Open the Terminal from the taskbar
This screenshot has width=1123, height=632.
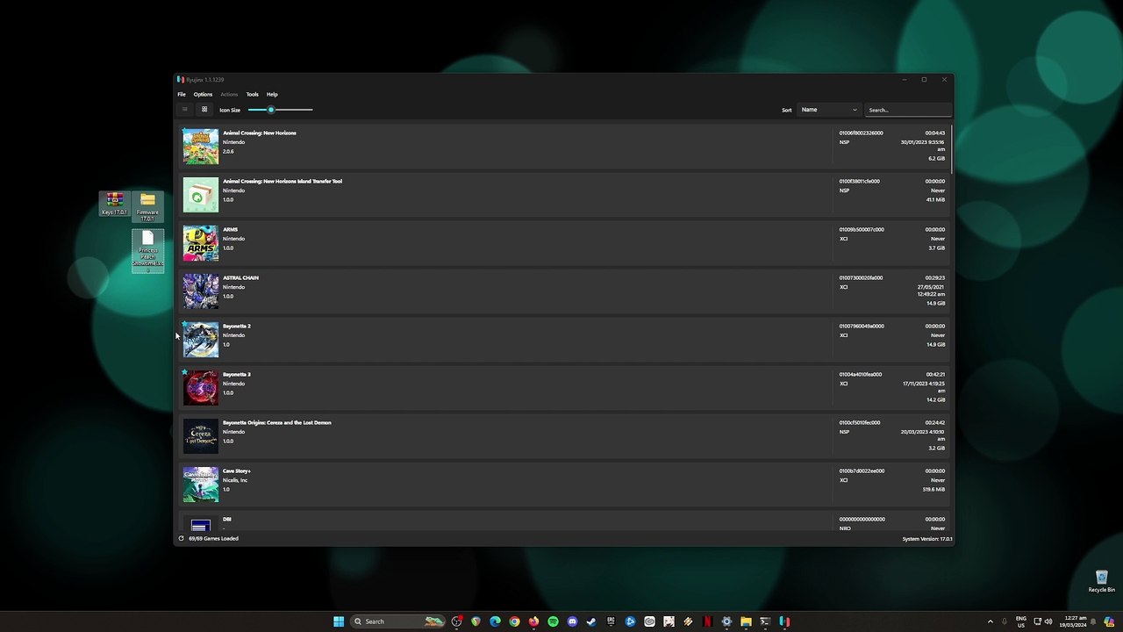[765, 621]
